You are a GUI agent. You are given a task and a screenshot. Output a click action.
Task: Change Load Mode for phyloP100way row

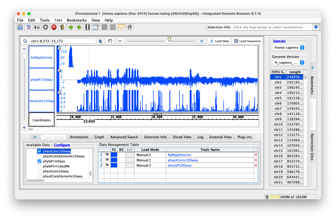point(144,165)
